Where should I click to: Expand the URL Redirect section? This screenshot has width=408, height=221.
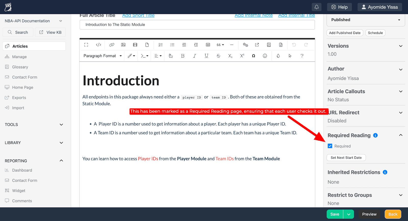point(401,113)
